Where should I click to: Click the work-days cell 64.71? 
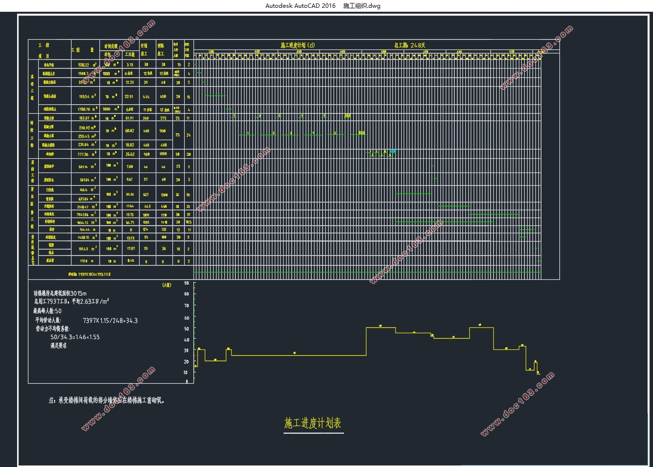(x=130, y=222)
